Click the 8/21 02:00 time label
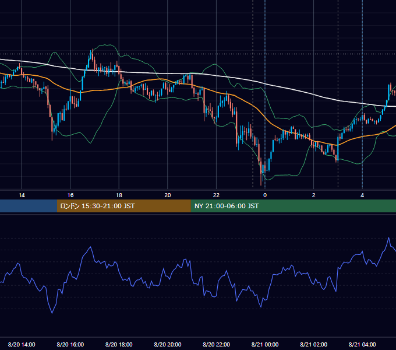The width and height of the screenshot is (396, 350). coord(314,344)
